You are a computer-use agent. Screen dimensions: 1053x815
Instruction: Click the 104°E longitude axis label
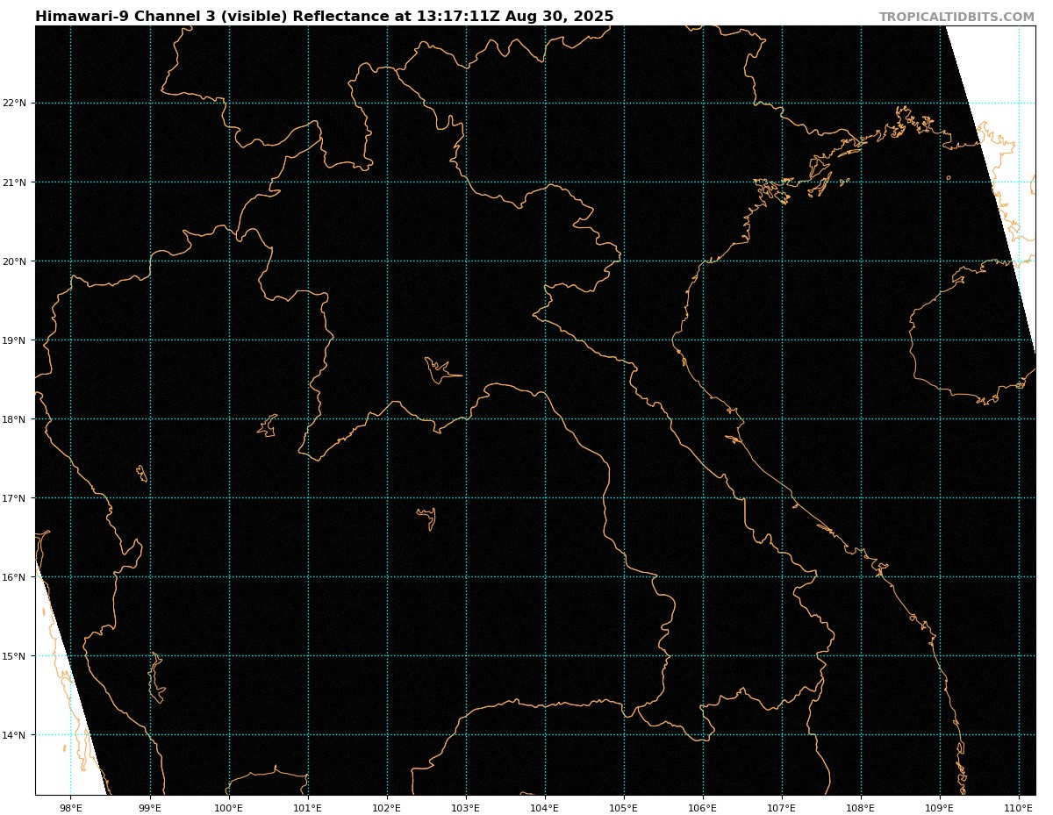(545, 807)
